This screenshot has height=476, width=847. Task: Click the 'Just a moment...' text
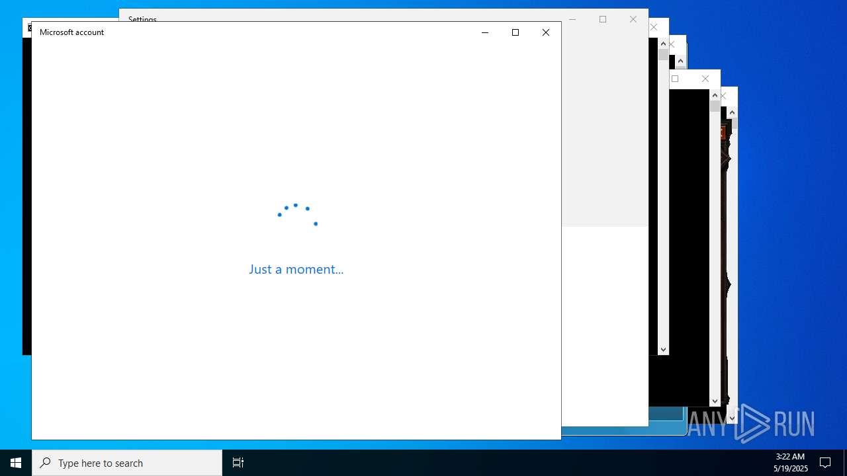coord(296,269)
